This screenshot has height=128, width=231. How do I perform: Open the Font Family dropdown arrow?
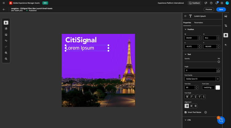(218, 79)
